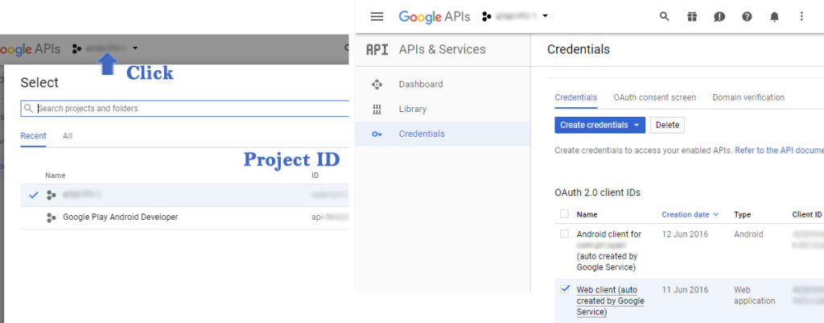Image resolution: width=824 pixels, height=323 pixels.
Task: Click the project icon next to Google APIs in right window
Action: click(487, 16)
